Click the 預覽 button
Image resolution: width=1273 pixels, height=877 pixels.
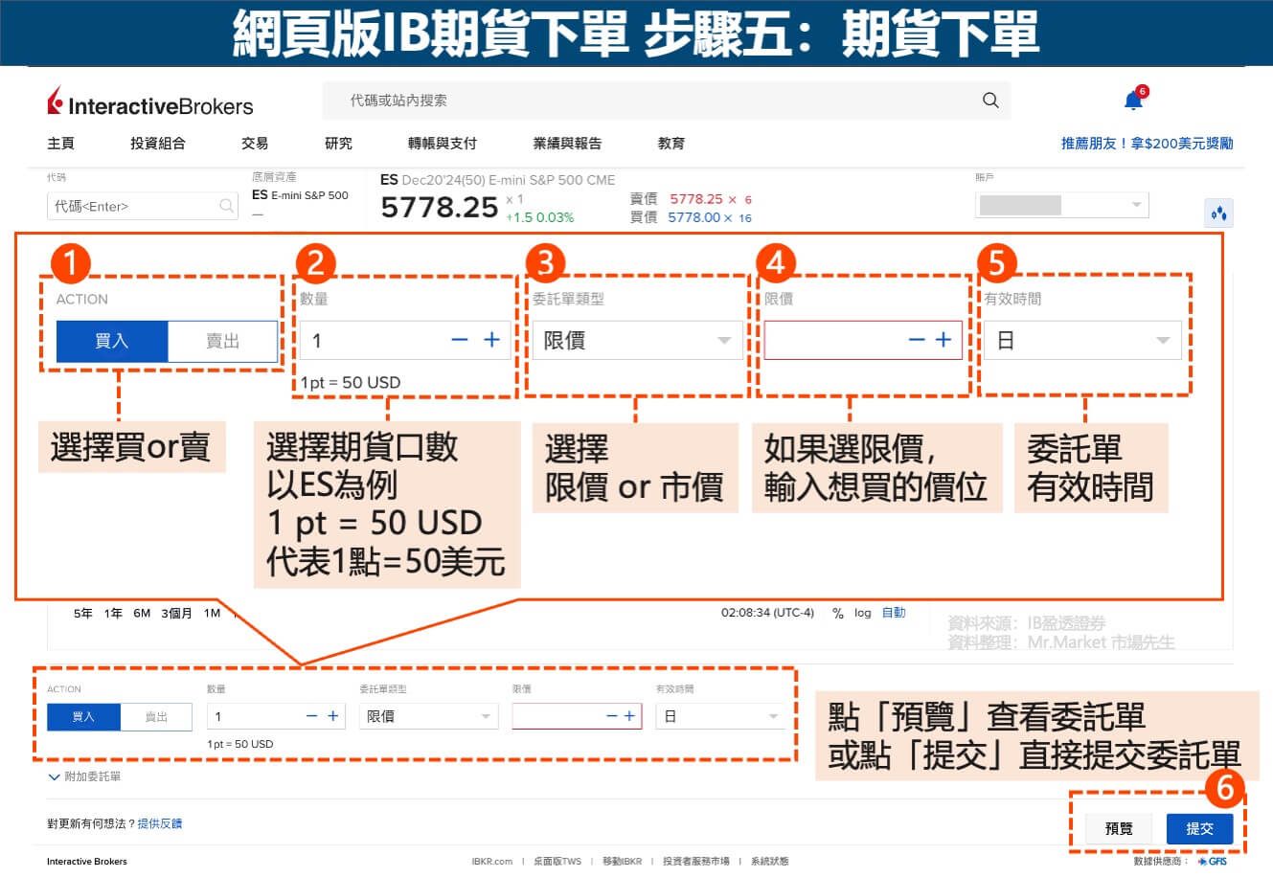pyautogui.click(x=1119, y=829)
